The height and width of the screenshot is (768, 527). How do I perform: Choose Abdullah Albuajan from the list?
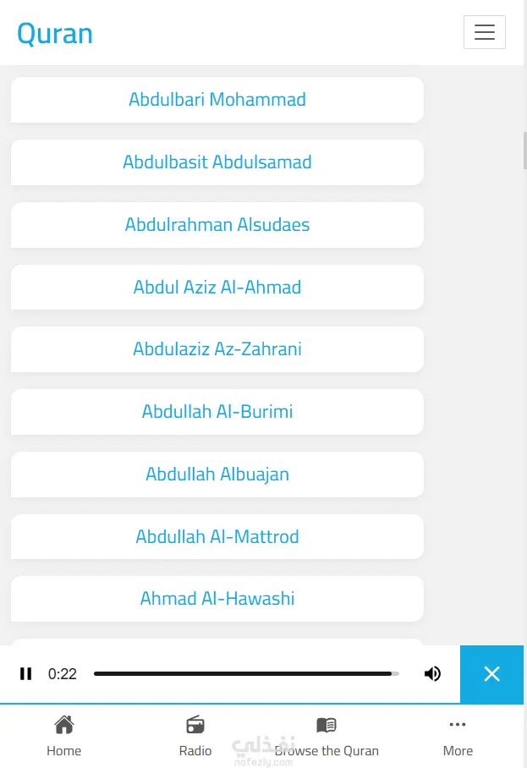pyautogui.click(x=217, y=475)
